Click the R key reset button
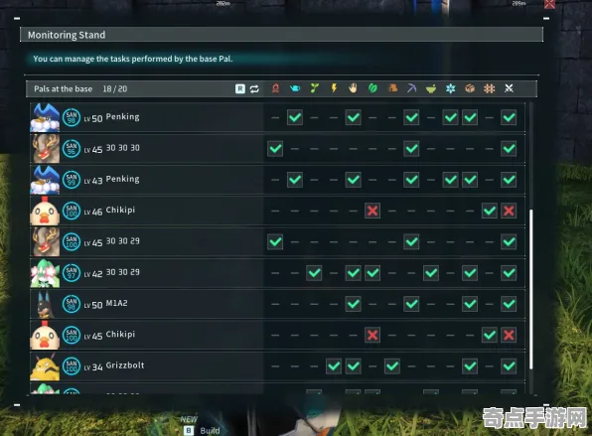 click(240, 89)
